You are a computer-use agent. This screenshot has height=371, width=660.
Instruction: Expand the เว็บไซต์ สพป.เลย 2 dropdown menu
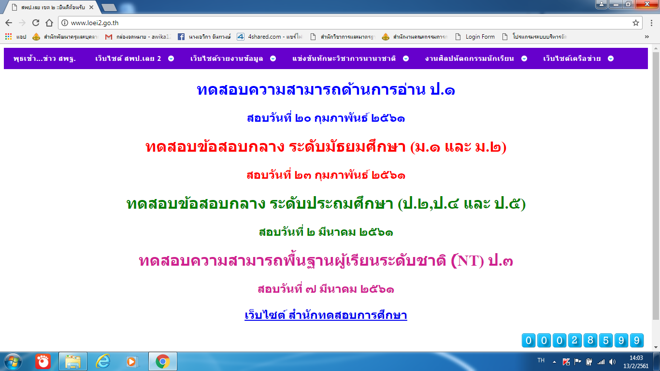pos(134,58)
